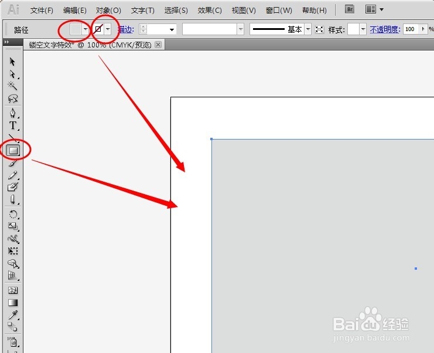Open the 窗口(W) menu
Screen dimensions: 434x353
[279, 11]
